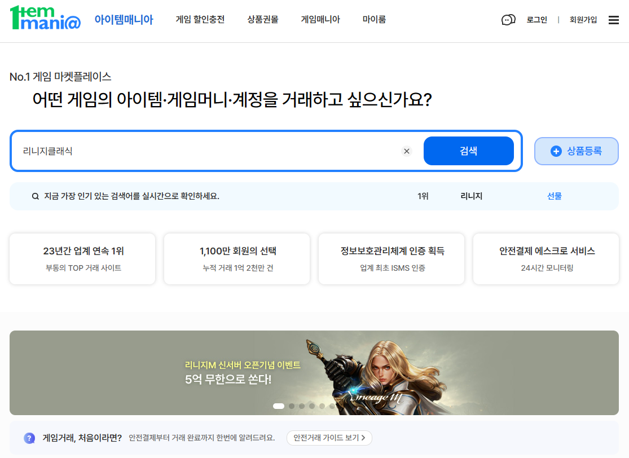Click the 정보보호관리체계 인증 획득 card
Screen dimensions: 629x458
pos(392,259)
